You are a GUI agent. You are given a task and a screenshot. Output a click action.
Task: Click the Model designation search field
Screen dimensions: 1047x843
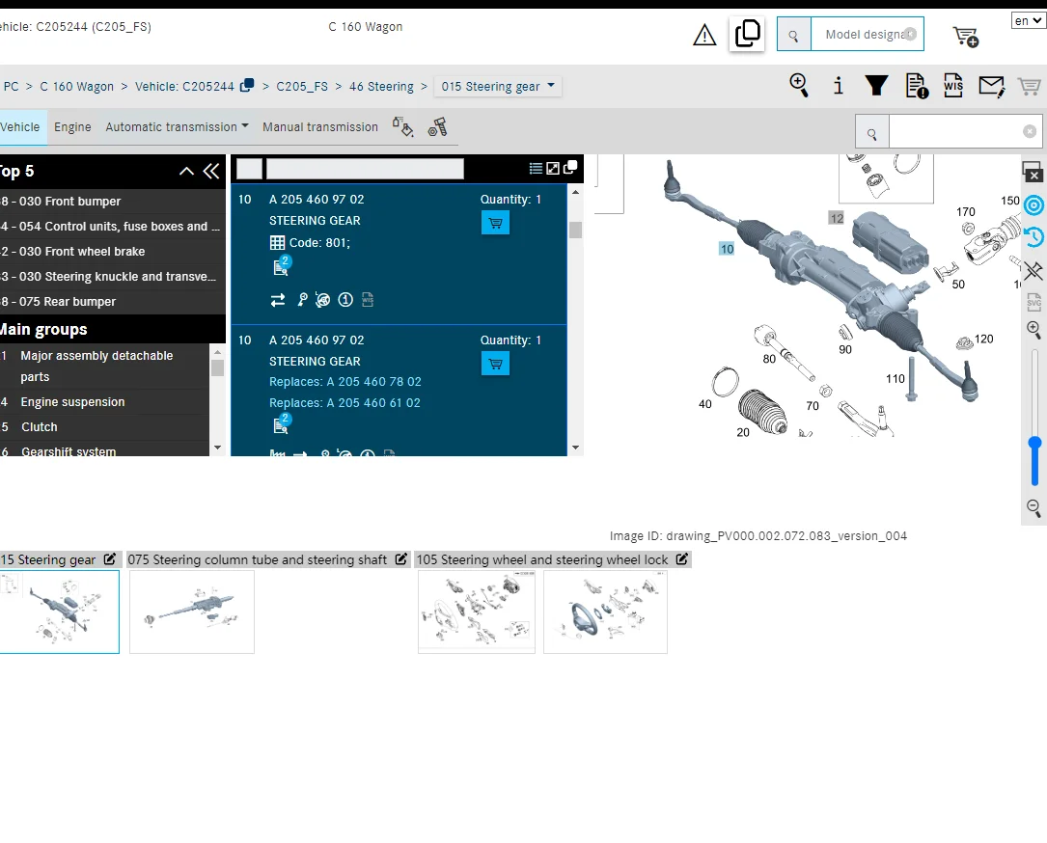867,34
